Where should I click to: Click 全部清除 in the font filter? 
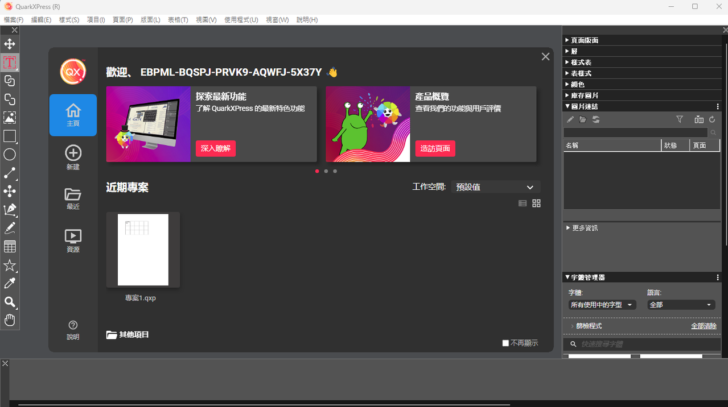tap(704, 326)
